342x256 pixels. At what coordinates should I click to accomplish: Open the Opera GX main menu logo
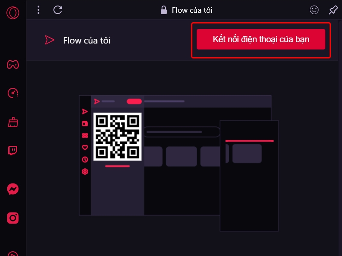pos(13,13)
